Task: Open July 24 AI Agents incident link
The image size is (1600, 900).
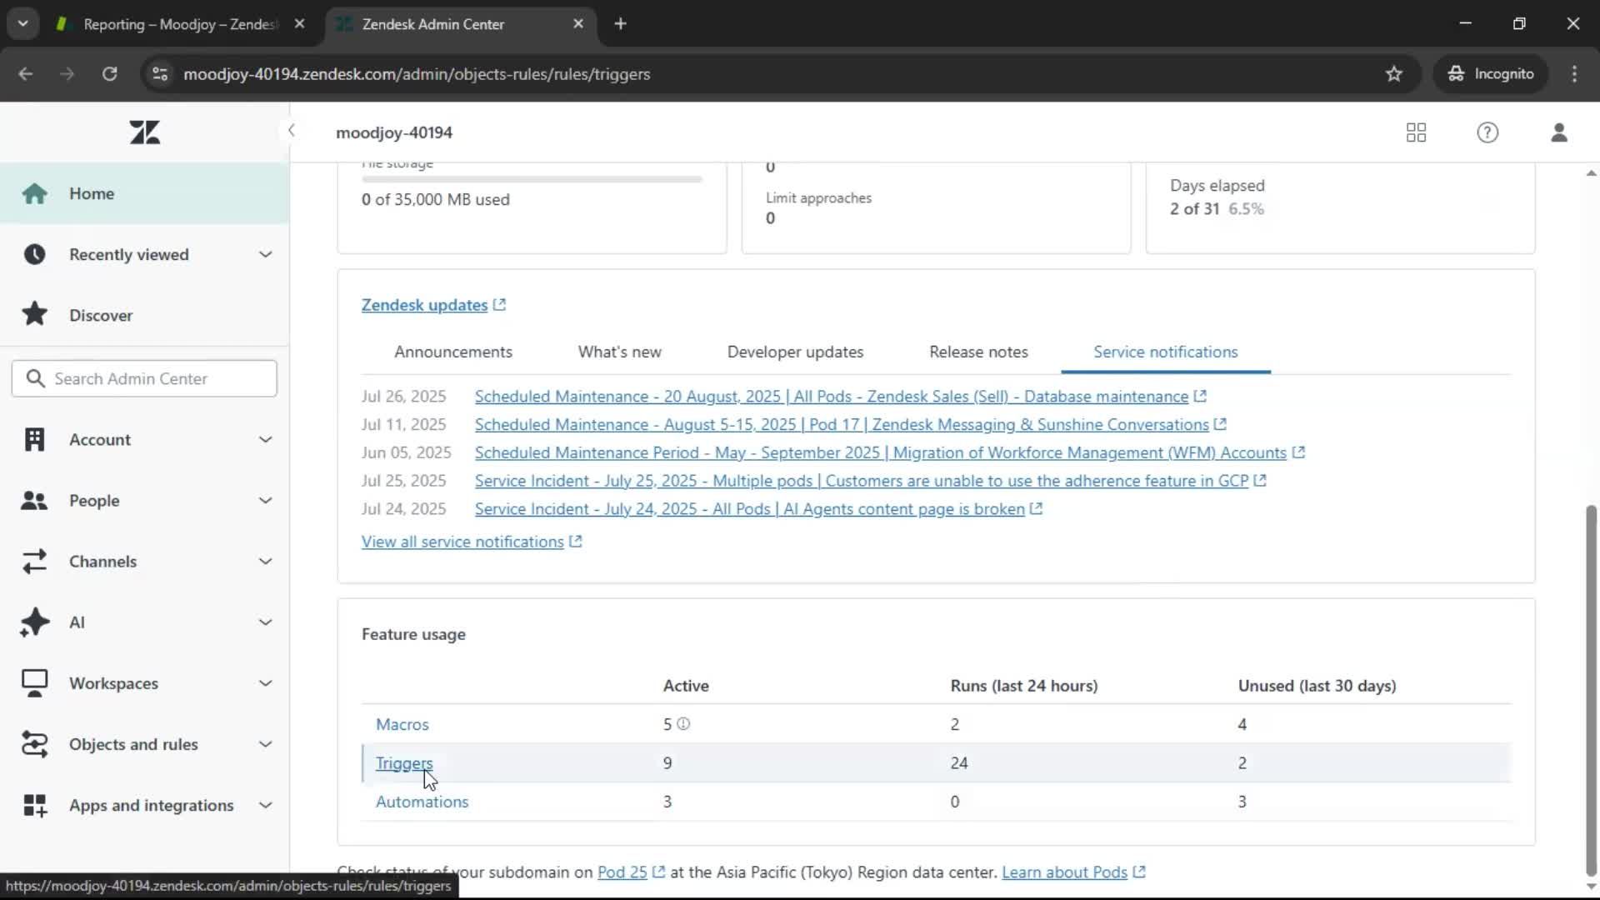Action: (x=749, y=509)
